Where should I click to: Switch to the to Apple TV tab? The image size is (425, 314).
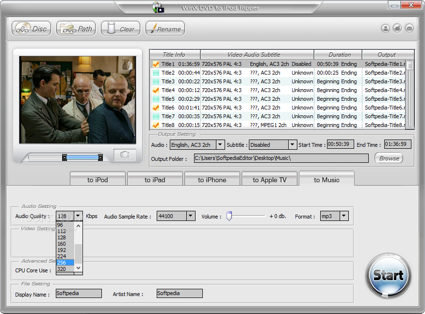click(269, 179)
